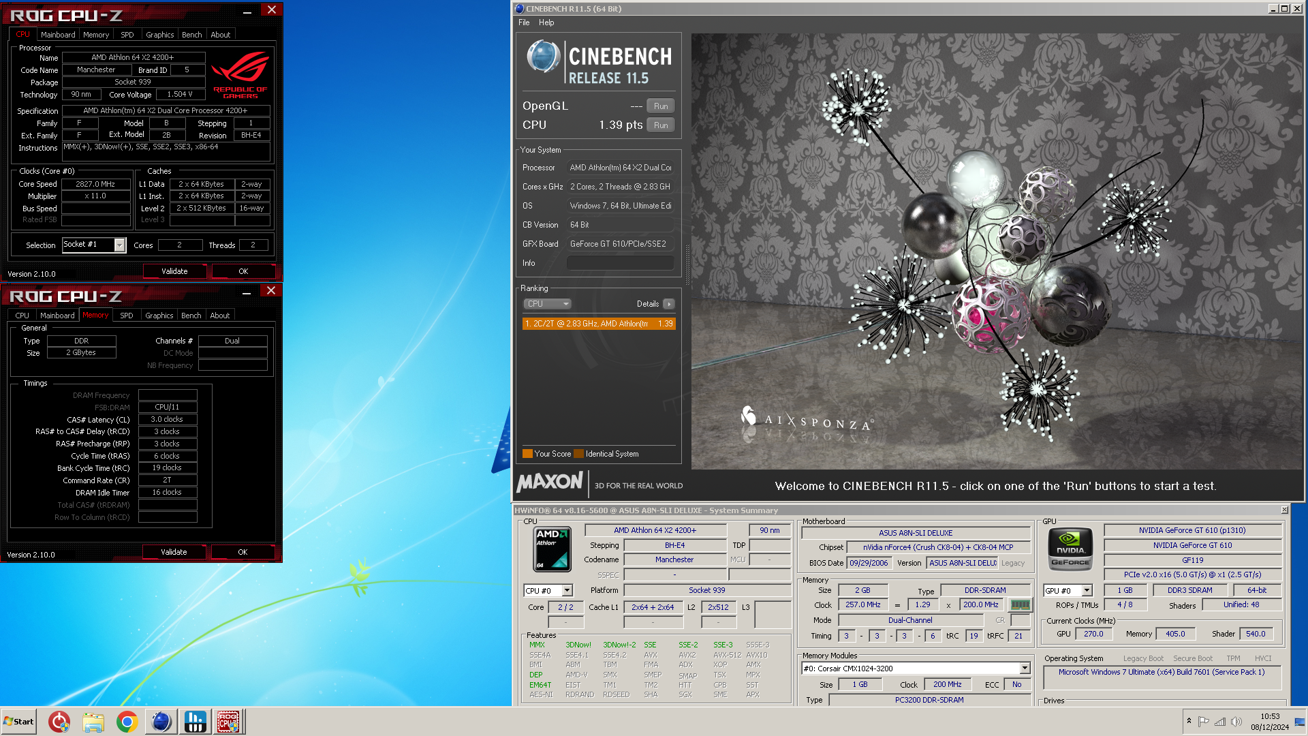Open the network status tray icon
The width and height of the screenshot is (1308, 736).
tap(1220, 722)
